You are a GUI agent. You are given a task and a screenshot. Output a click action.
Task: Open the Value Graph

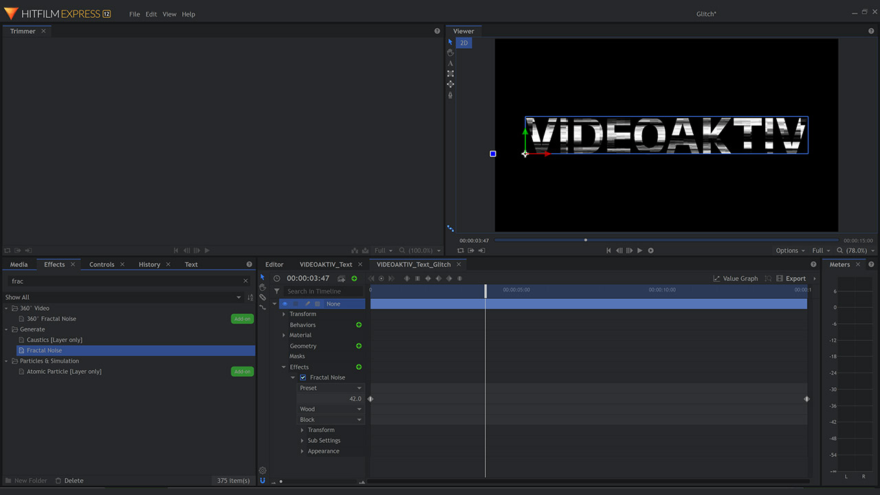pyautogui.click(x=736, y=278)
